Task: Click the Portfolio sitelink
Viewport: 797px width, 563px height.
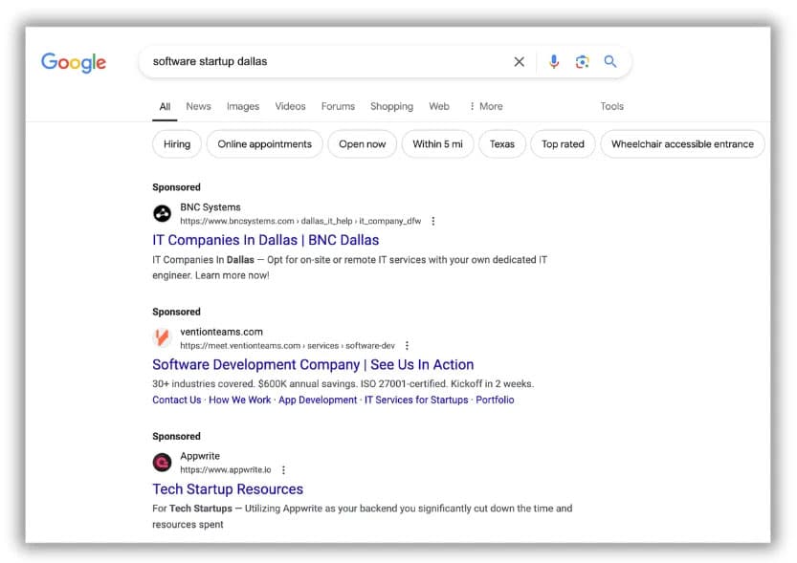Action: point(495,401)
